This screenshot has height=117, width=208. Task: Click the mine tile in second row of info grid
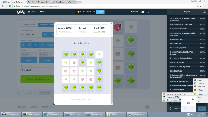(x=74, y=63)
